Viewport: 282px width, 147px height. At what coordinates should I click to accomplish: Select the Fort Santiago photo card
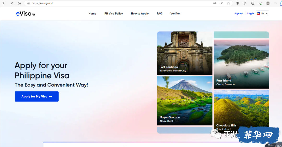point(185,53)
